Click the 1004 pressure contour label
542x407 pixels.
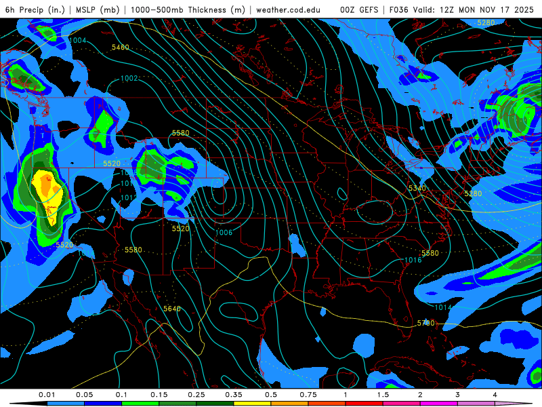point(77,41)
